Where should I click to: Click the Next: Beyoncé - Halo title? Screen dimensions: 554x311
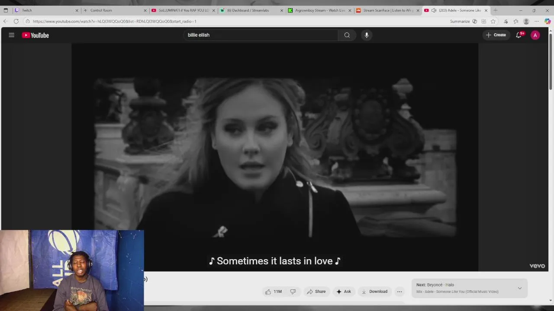pyautogui.click(x=435, y=285)
